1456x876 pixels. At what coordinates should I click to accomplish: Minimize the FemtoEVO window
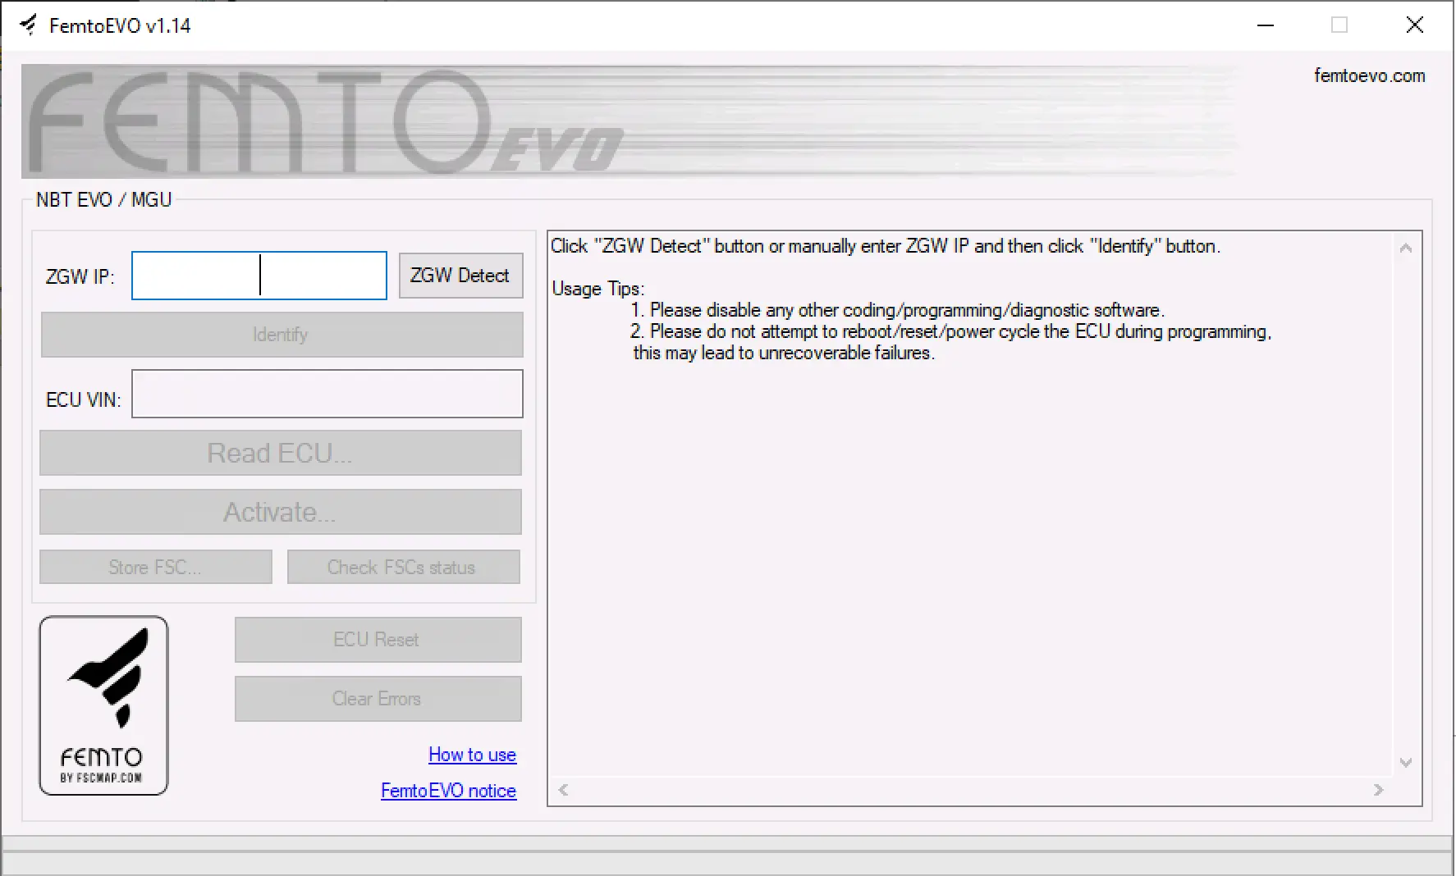click(x=1266, y=25)
